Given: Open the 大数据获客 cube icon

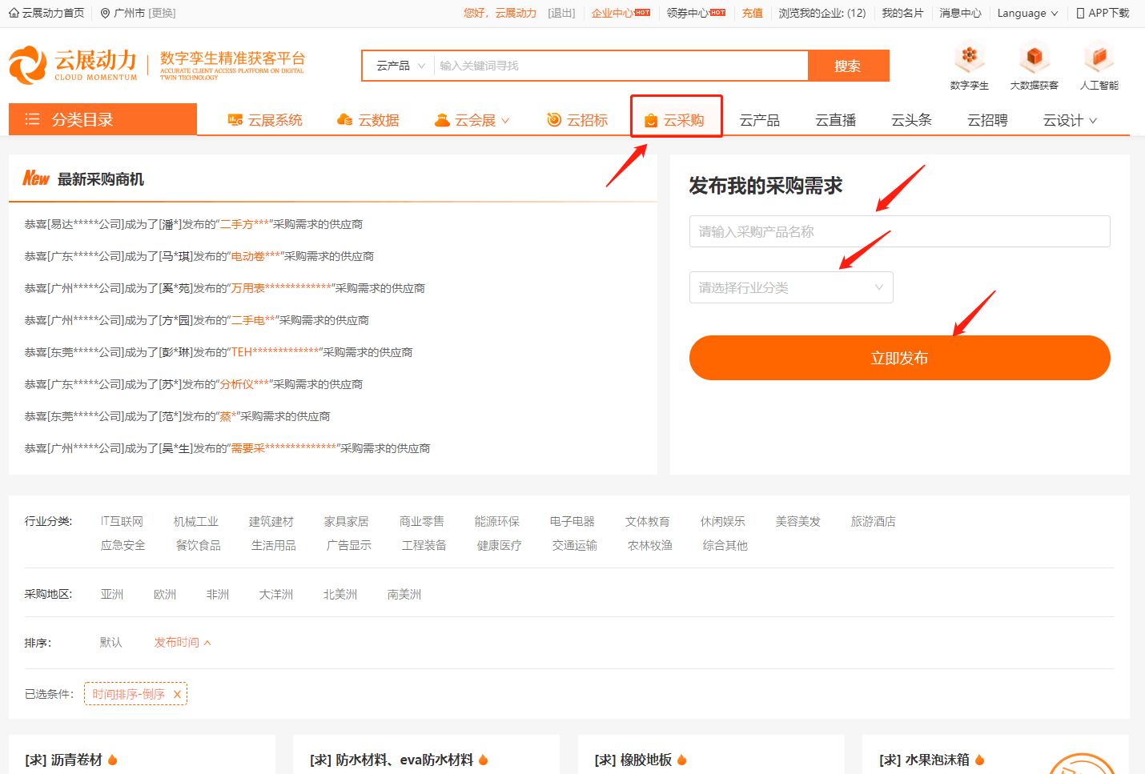Looking at the screenshot, I should point(1034,58).
